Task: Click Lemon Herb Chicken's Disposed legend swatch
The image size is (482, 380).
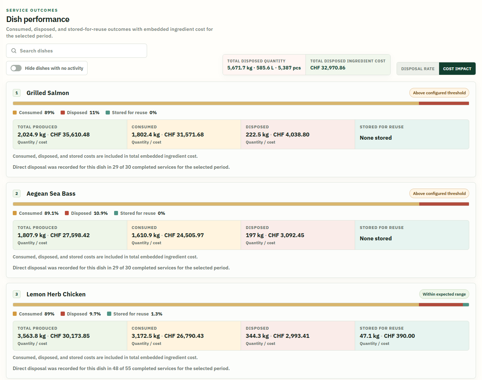Action: (x=63, y=314)
